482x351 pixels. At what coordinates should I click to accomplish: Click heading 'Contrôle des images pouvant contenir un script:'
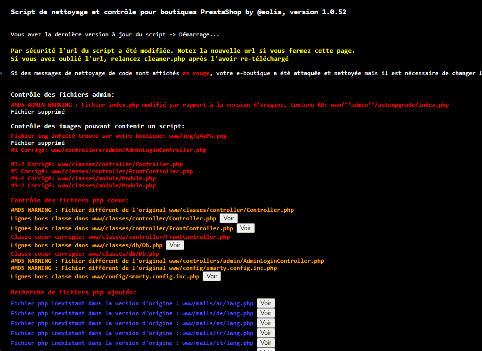pyautogui.click(x=98, y=126)
